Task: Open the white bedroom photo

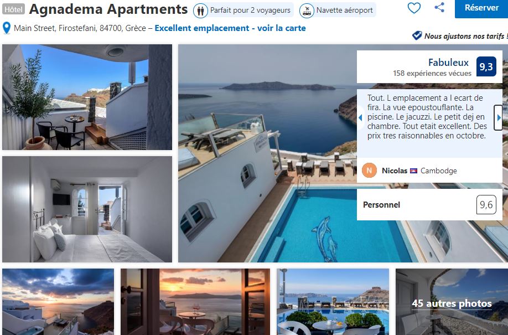Action: (x=87, y=209)
